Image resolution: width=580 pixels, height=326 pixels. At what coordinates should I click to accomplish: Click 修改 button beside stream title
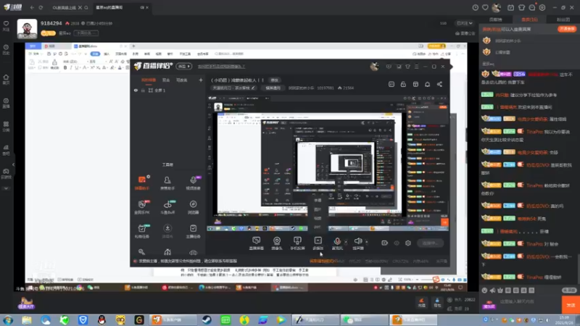[x=275, y=80]
